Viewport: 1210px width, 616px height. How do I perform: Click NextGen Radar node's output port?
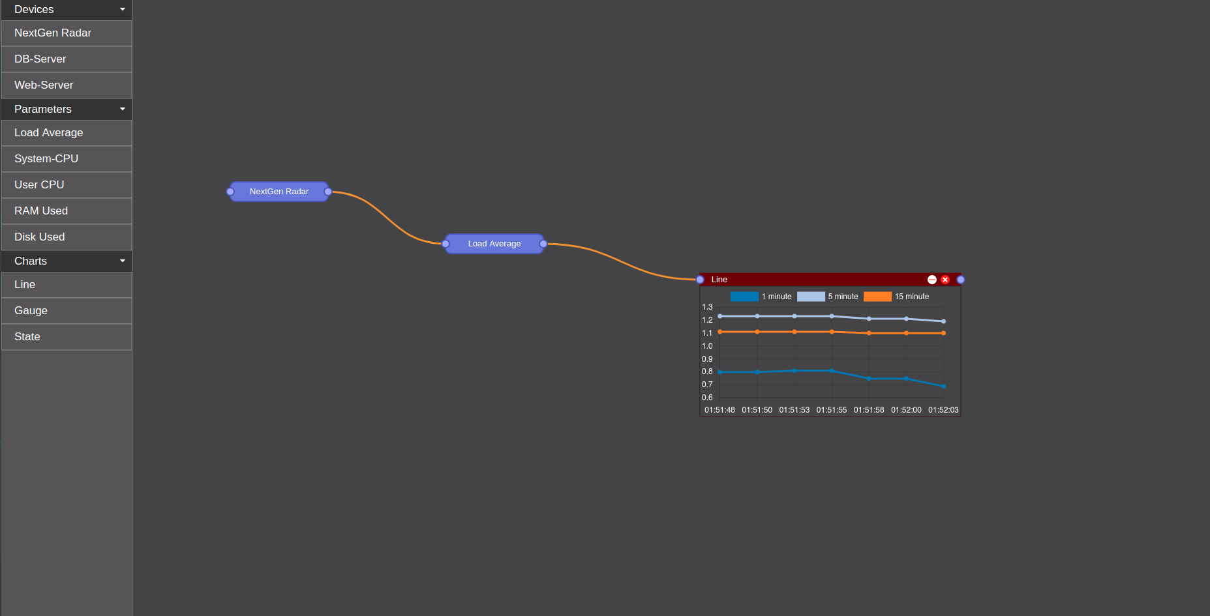328,192
